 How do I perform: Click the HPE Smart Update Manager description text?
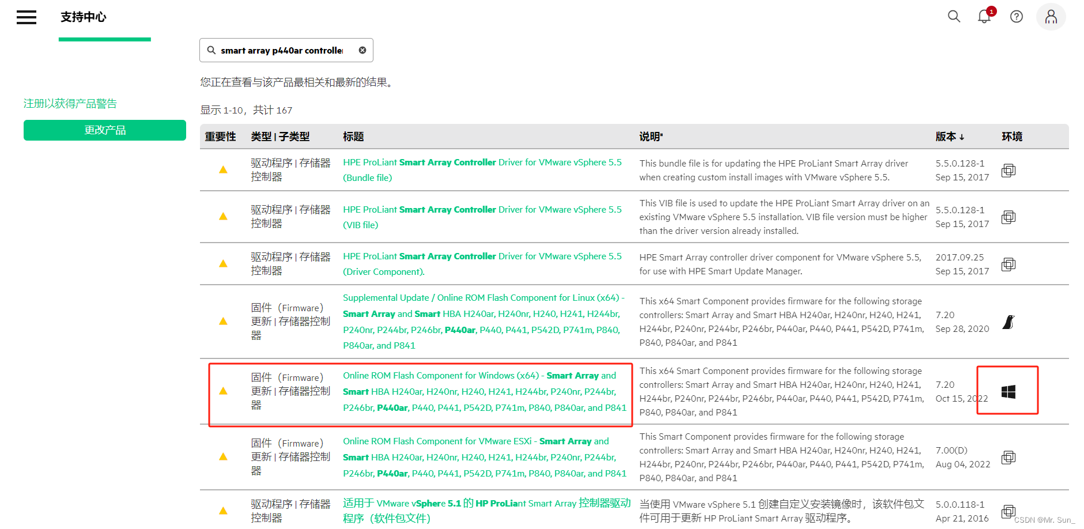click(780, 264)
